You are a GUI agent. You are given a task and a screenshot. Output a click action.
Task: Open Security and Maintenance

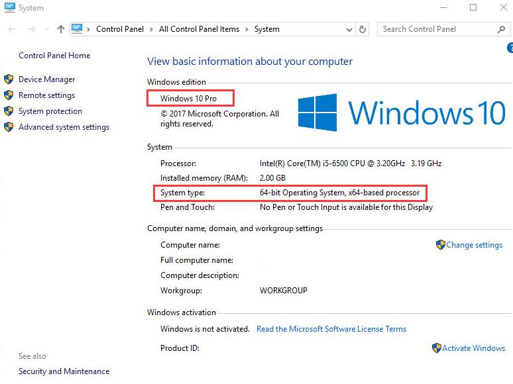click(x=64, y=371)
